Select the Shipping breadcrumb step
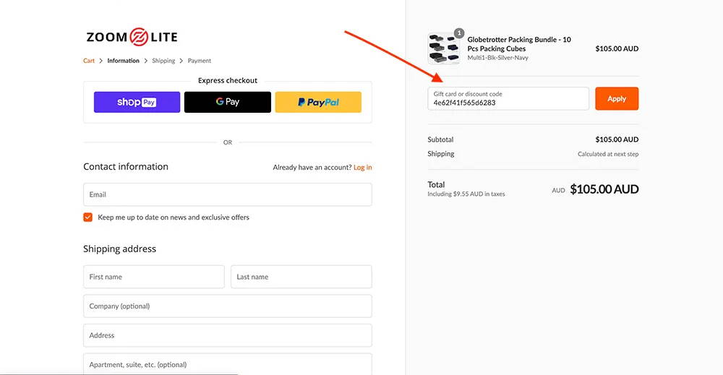The height and width of the screenshot is (375, 723). tap(163, 61)
